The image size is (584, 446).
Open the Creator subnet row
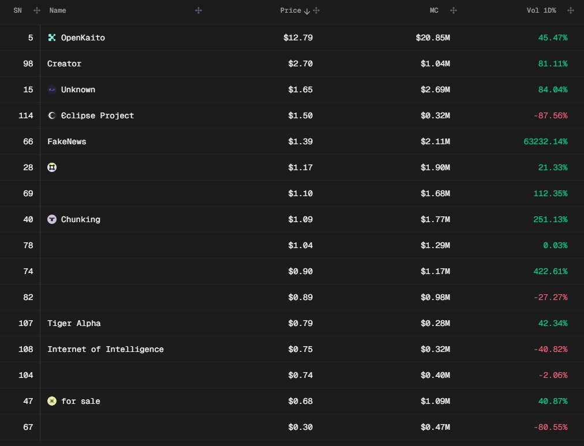coord(292,63)
